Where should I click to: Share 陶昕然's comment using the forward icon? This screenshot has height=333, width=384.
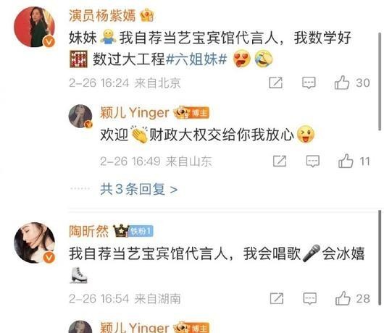(277, 298)
